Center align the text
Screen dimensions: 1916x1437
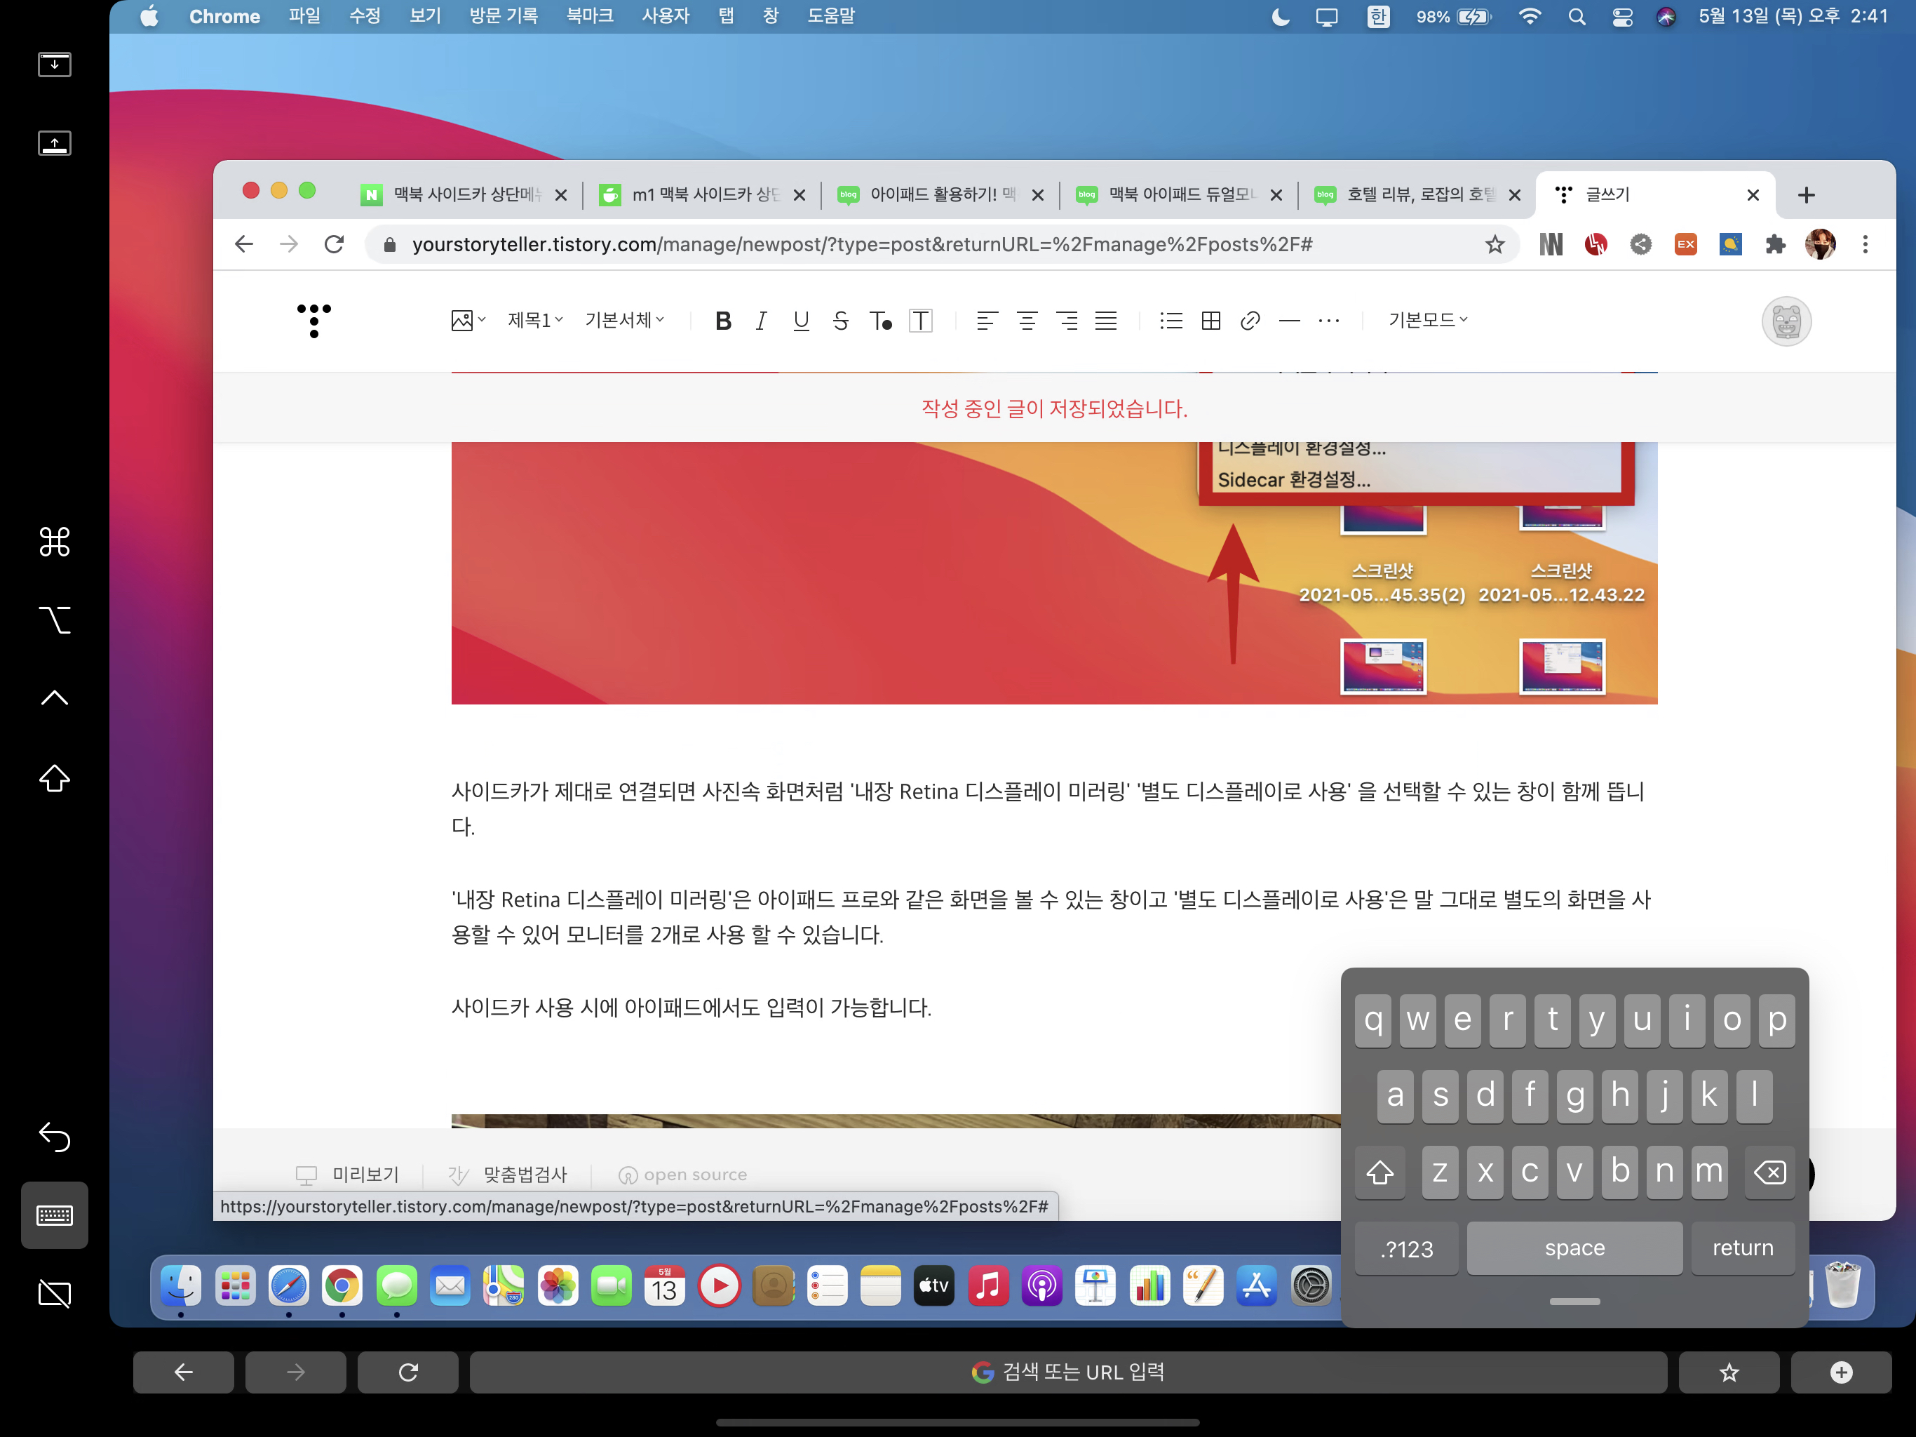pyautogui.click(x=1027, y=321)
